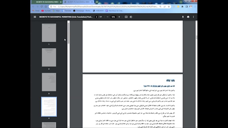Go back to the previous page
Screen dimensions: 228x128
pyautogui.click(x=33, y=7)
